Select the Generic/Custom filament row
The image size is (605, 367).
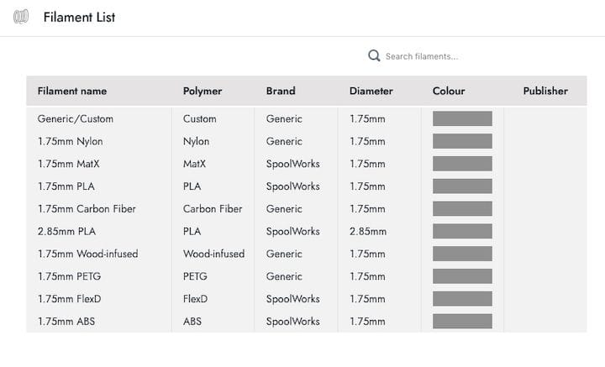[x=76, y=119]
